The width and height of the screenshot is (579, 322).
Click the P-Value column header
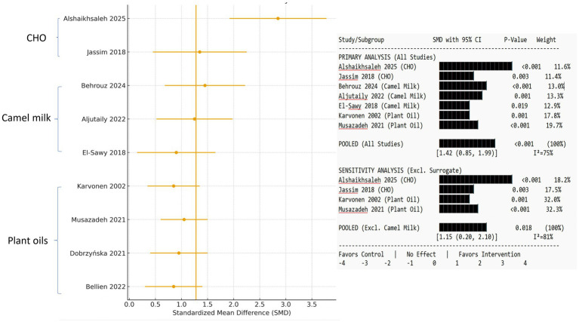516,40
